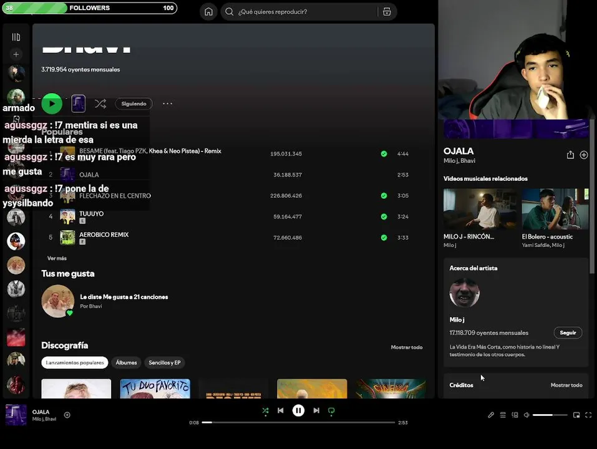Viewport: 597px width, 449px height.
Task: Click the search magnifier icon
Action: 229,12
